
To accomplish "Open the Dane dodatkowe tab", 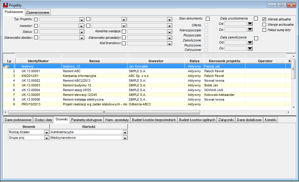I will [249, 120].
